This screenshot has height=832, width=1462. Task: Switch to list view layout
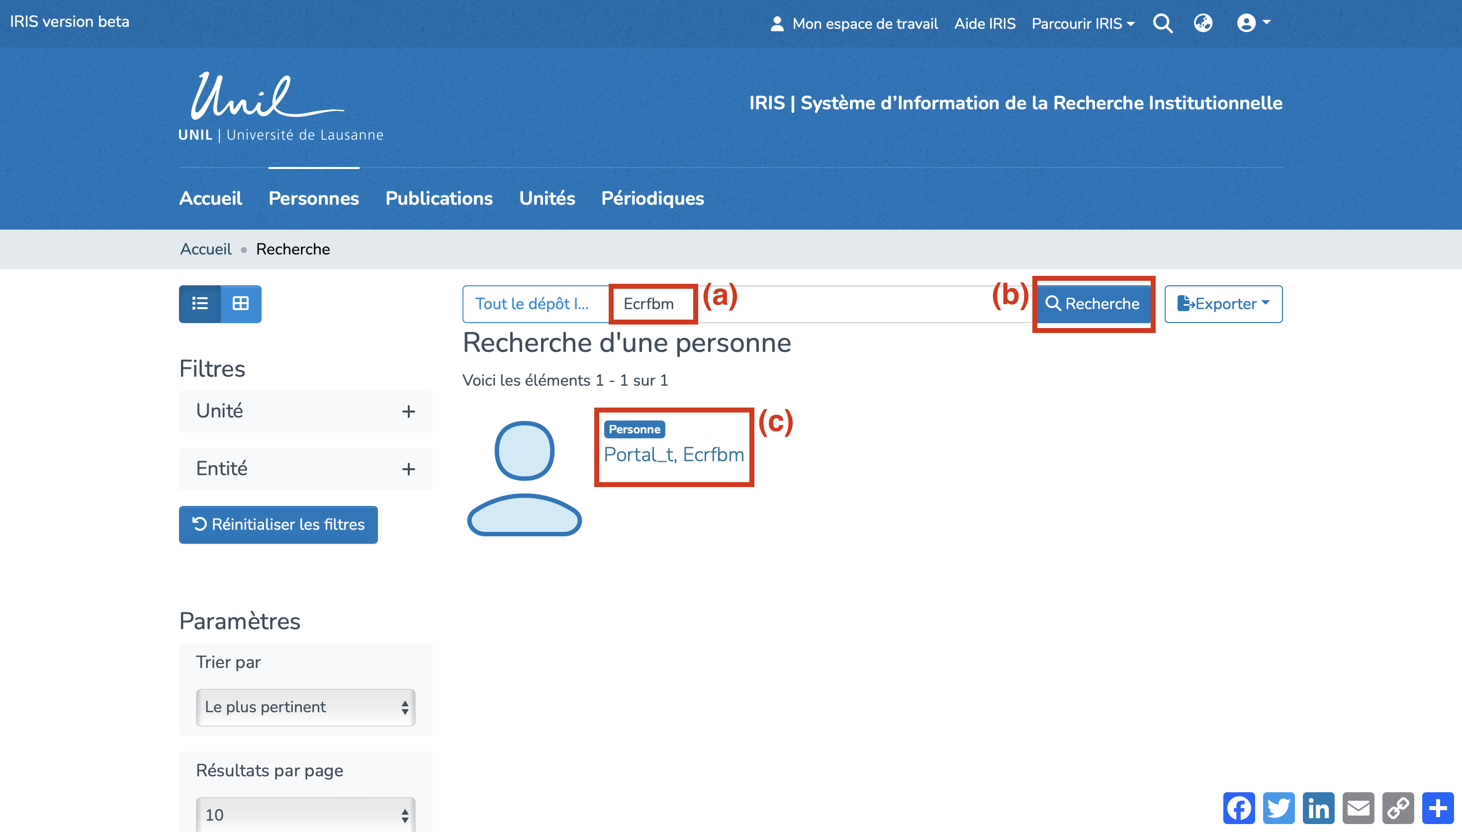click(199, 304)
